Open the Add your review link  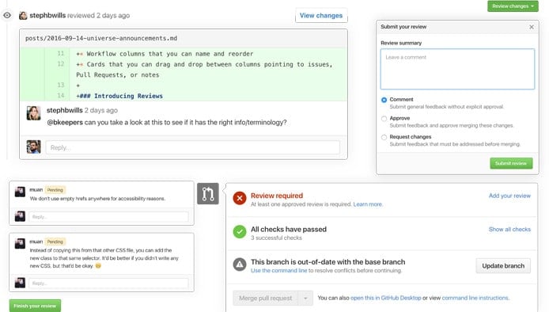point(509,196)
